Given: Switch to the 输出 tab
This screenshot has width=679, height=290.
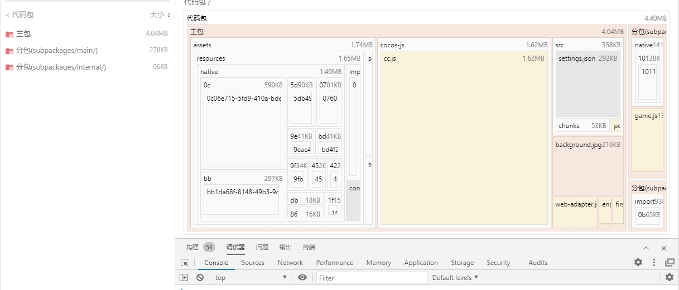Looking at the screenshot, I should [286, 247].
